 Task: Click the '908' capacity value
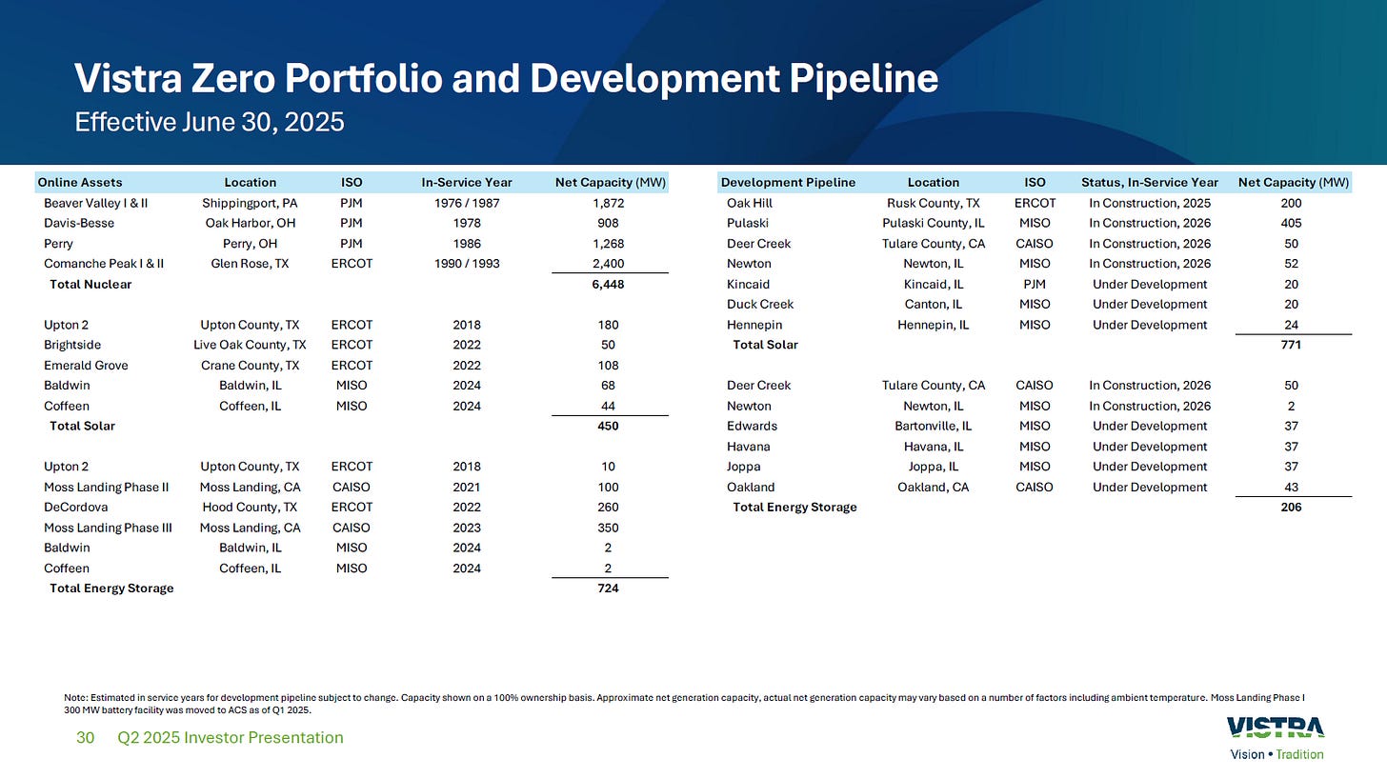[x=608, y=223]
